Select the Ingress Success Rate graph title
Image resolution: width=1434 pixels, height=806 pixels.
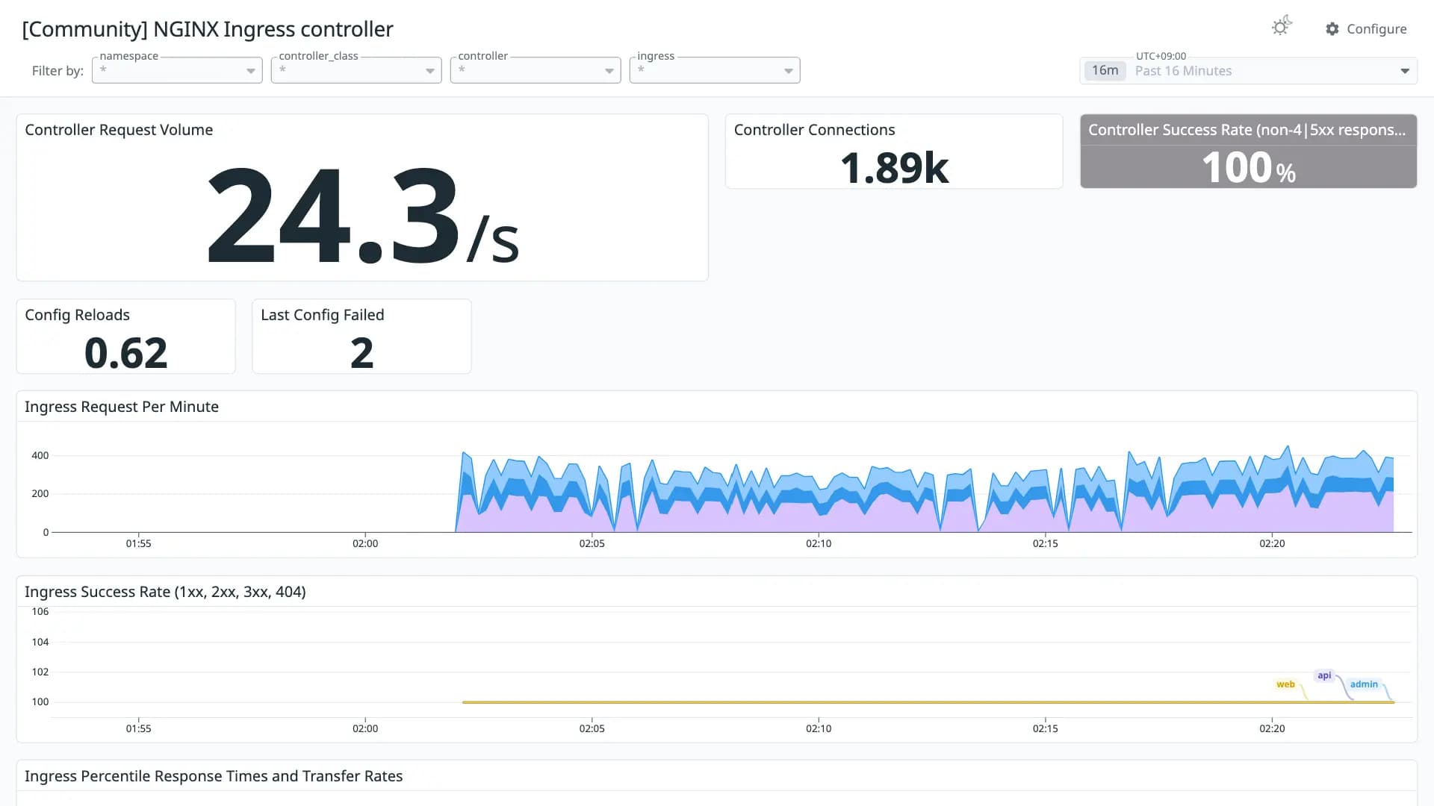click(165, 592)
